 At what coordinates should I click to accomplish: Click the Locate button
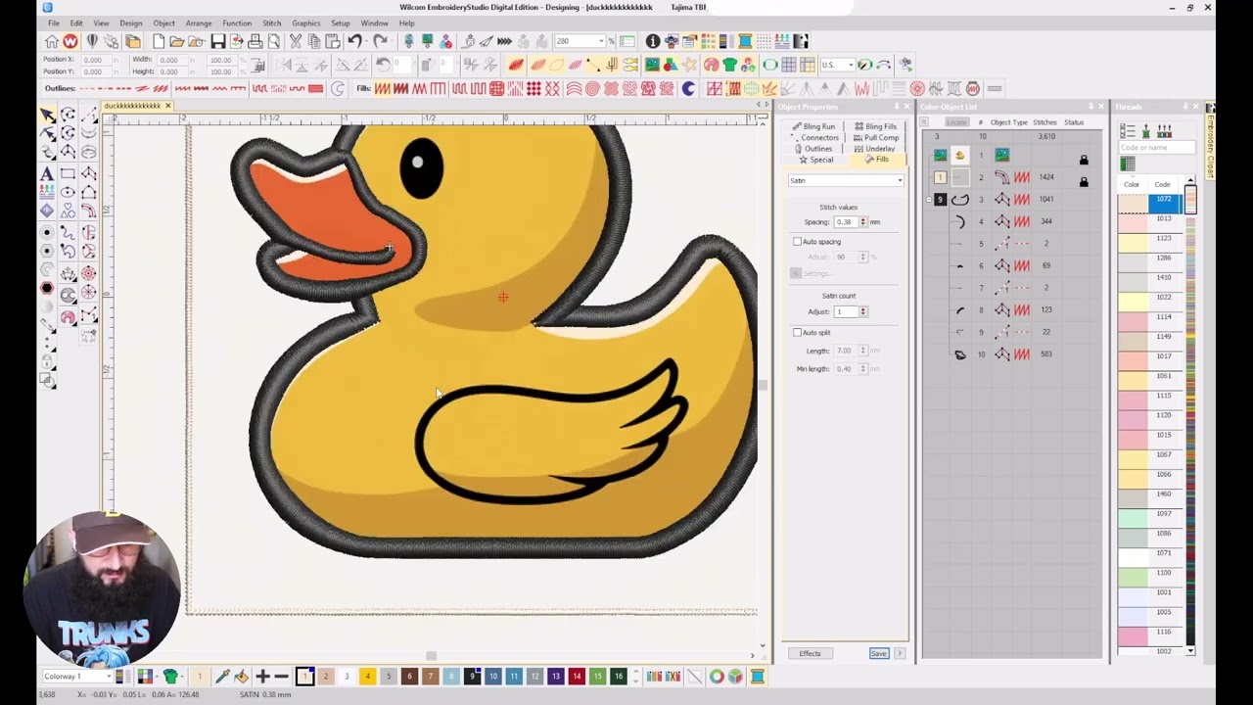click(x=956, y=122)
